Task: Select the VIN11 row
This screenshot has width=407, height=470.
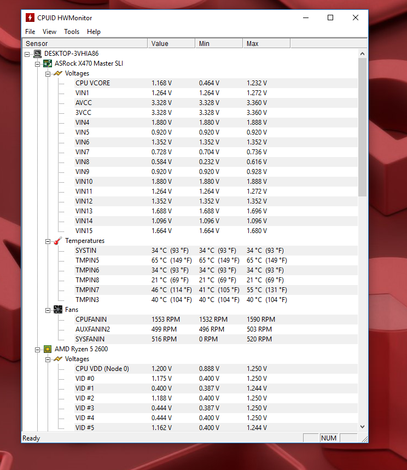Action: pos(216,192)
